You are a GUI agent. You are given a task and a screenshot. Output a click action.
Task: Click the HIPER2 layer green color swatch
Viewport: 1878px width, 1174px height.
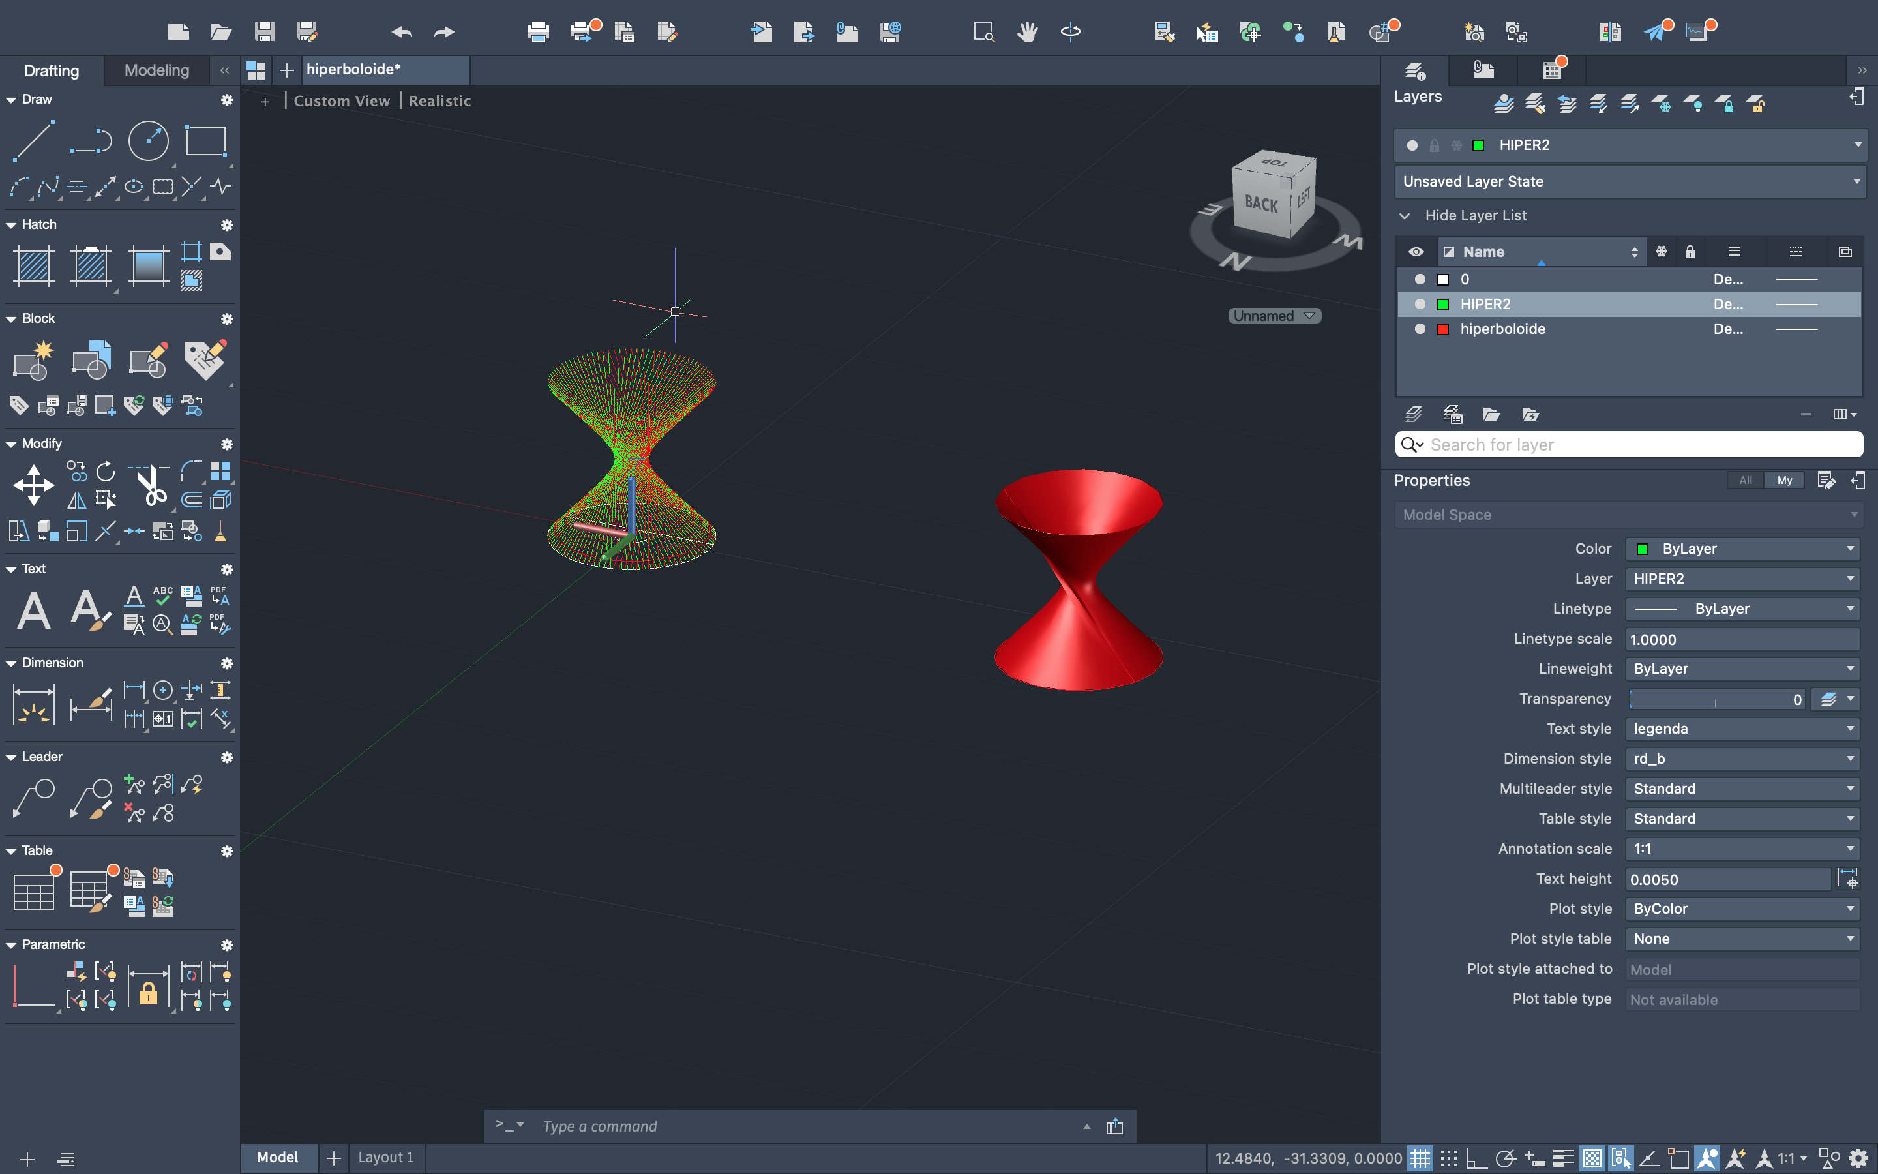tap(1442, 305)
